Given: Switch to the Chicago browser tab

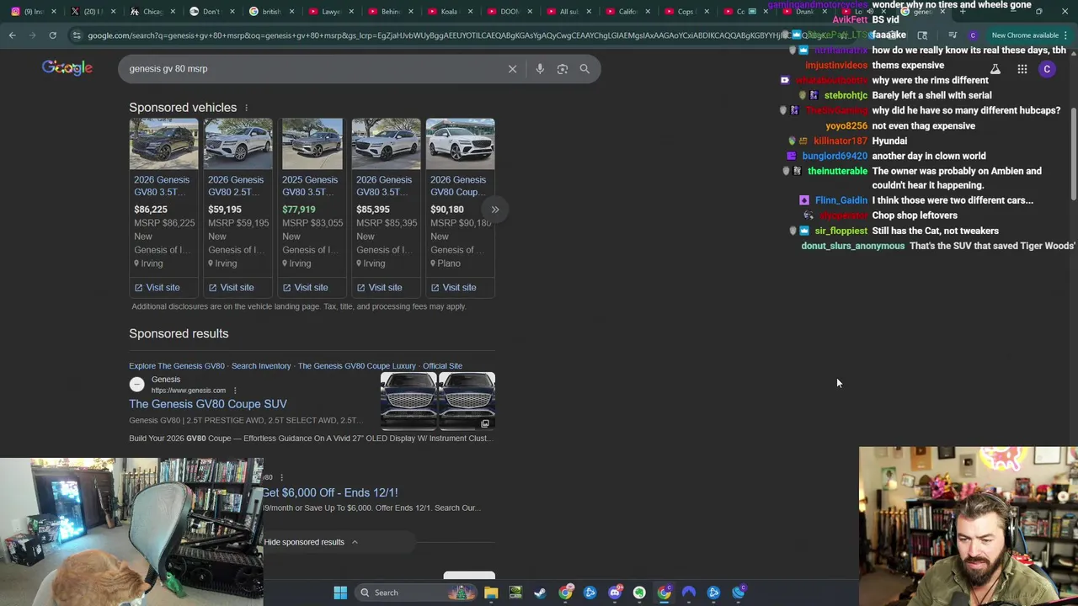Looking at the screenshot, I should click(x=152, y=12).
